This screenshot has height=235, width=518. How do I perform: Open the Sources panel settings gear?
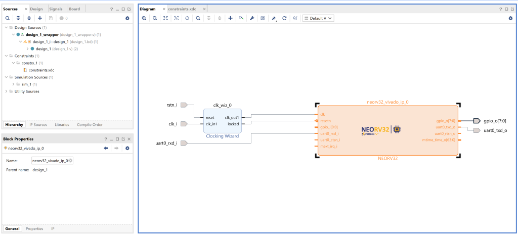pyautogui.click(x=127, y=19)
